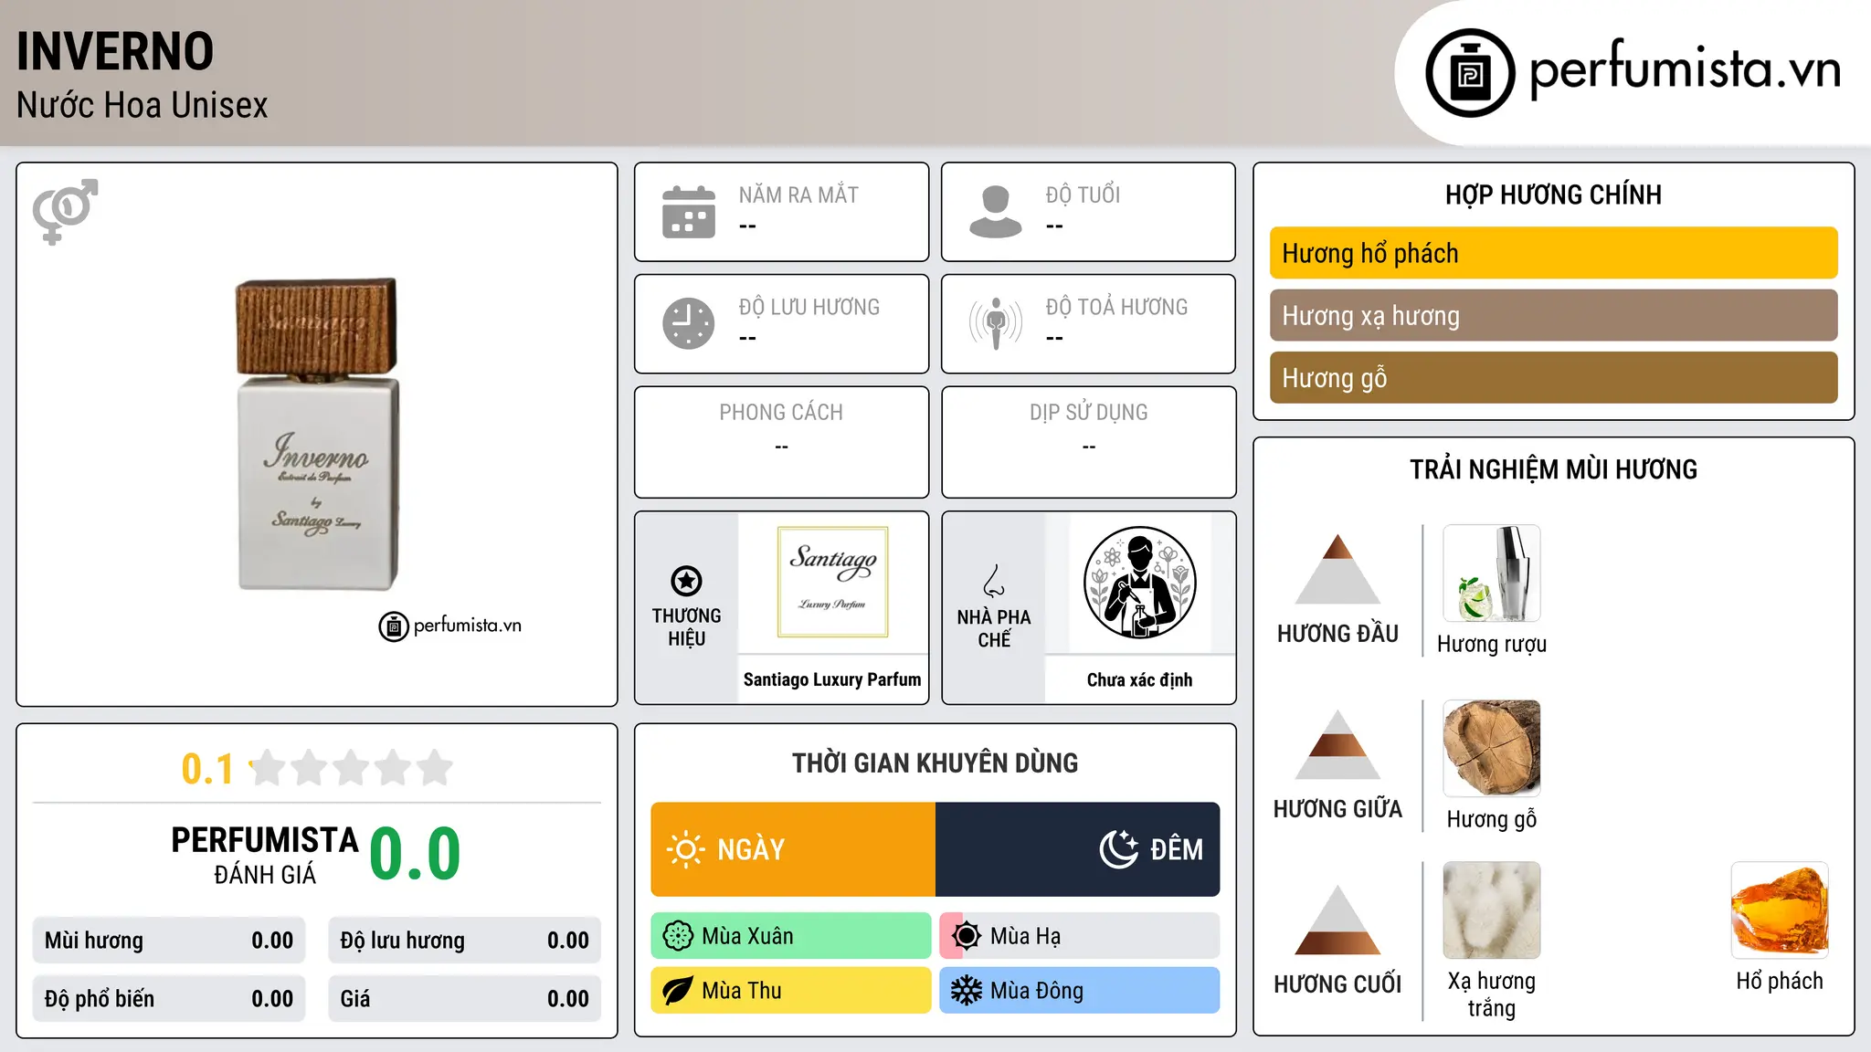
Task: Click the unisex gender symbol icon
Action: pos(65,211)
